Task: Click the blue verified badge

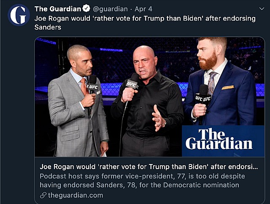Action: 86,9
